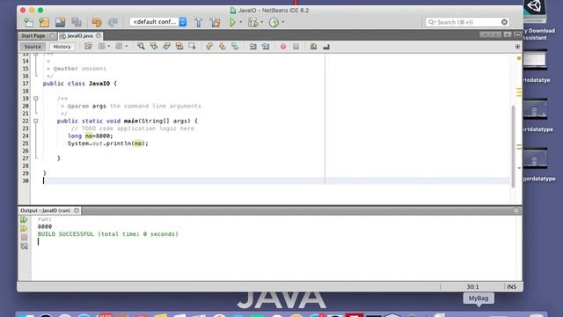Click the Shift Line Left icon
Image resolution: width=563 pixels, height=317 pixels.
pos(252,47)
